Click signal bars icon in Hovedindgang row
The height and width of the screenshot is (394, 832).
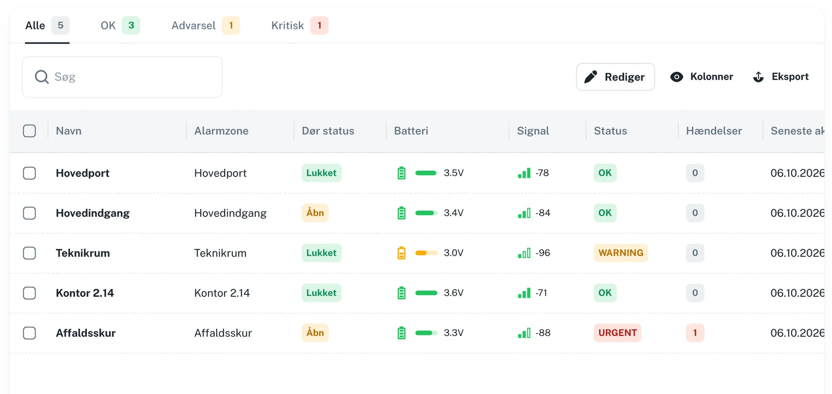pos(524,213)
